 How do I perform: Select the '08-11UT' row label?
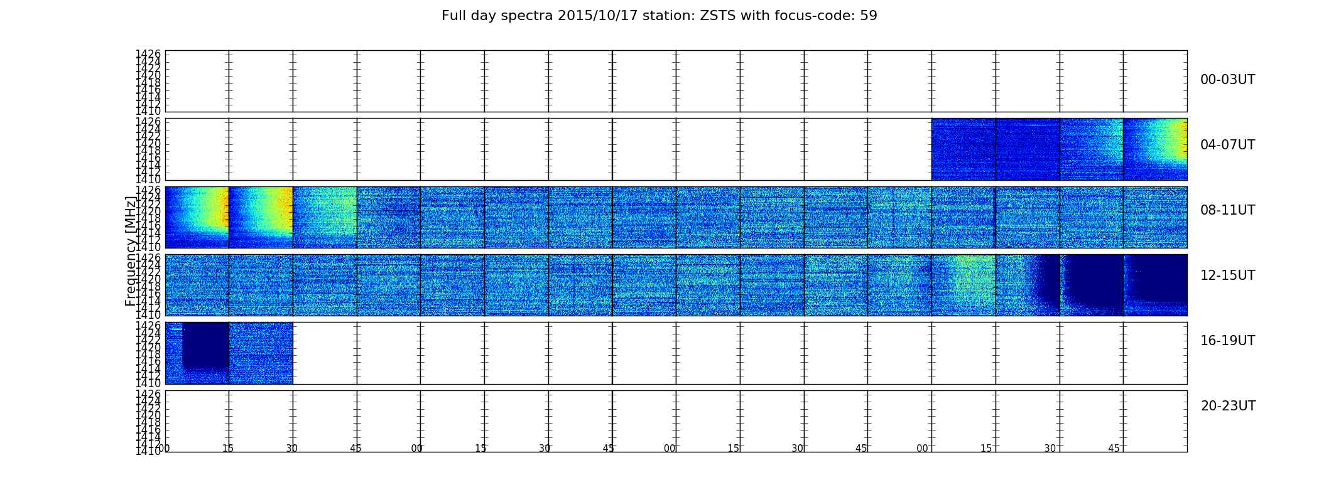(1227, 210)
